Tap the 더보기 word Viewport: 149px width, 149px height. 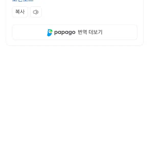point(96,32)
